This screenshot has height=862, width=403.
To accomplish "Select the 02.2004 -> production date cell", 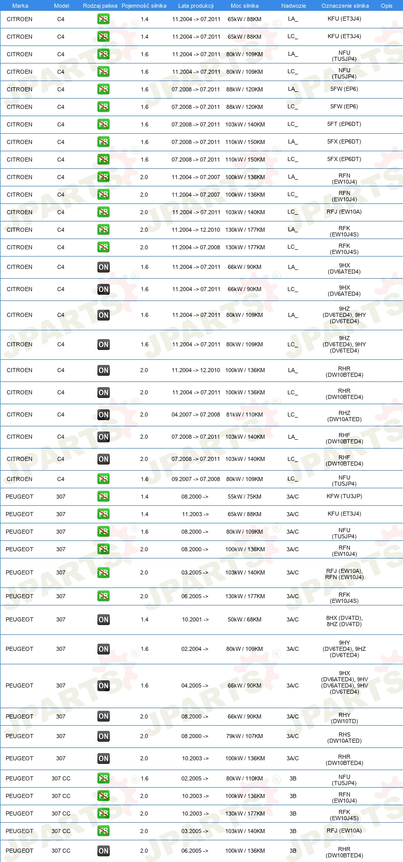I will [x=195, y=649].
